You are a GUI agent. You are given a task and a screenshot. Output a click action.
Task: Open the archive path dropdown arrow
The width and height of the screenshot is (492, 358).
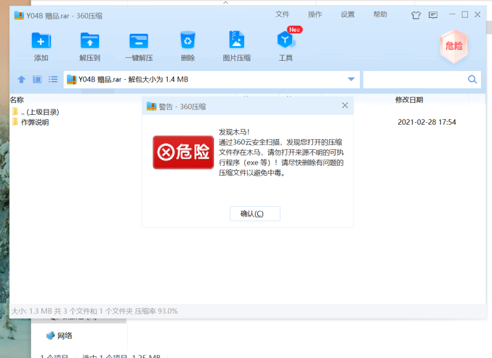pos(351,79)
